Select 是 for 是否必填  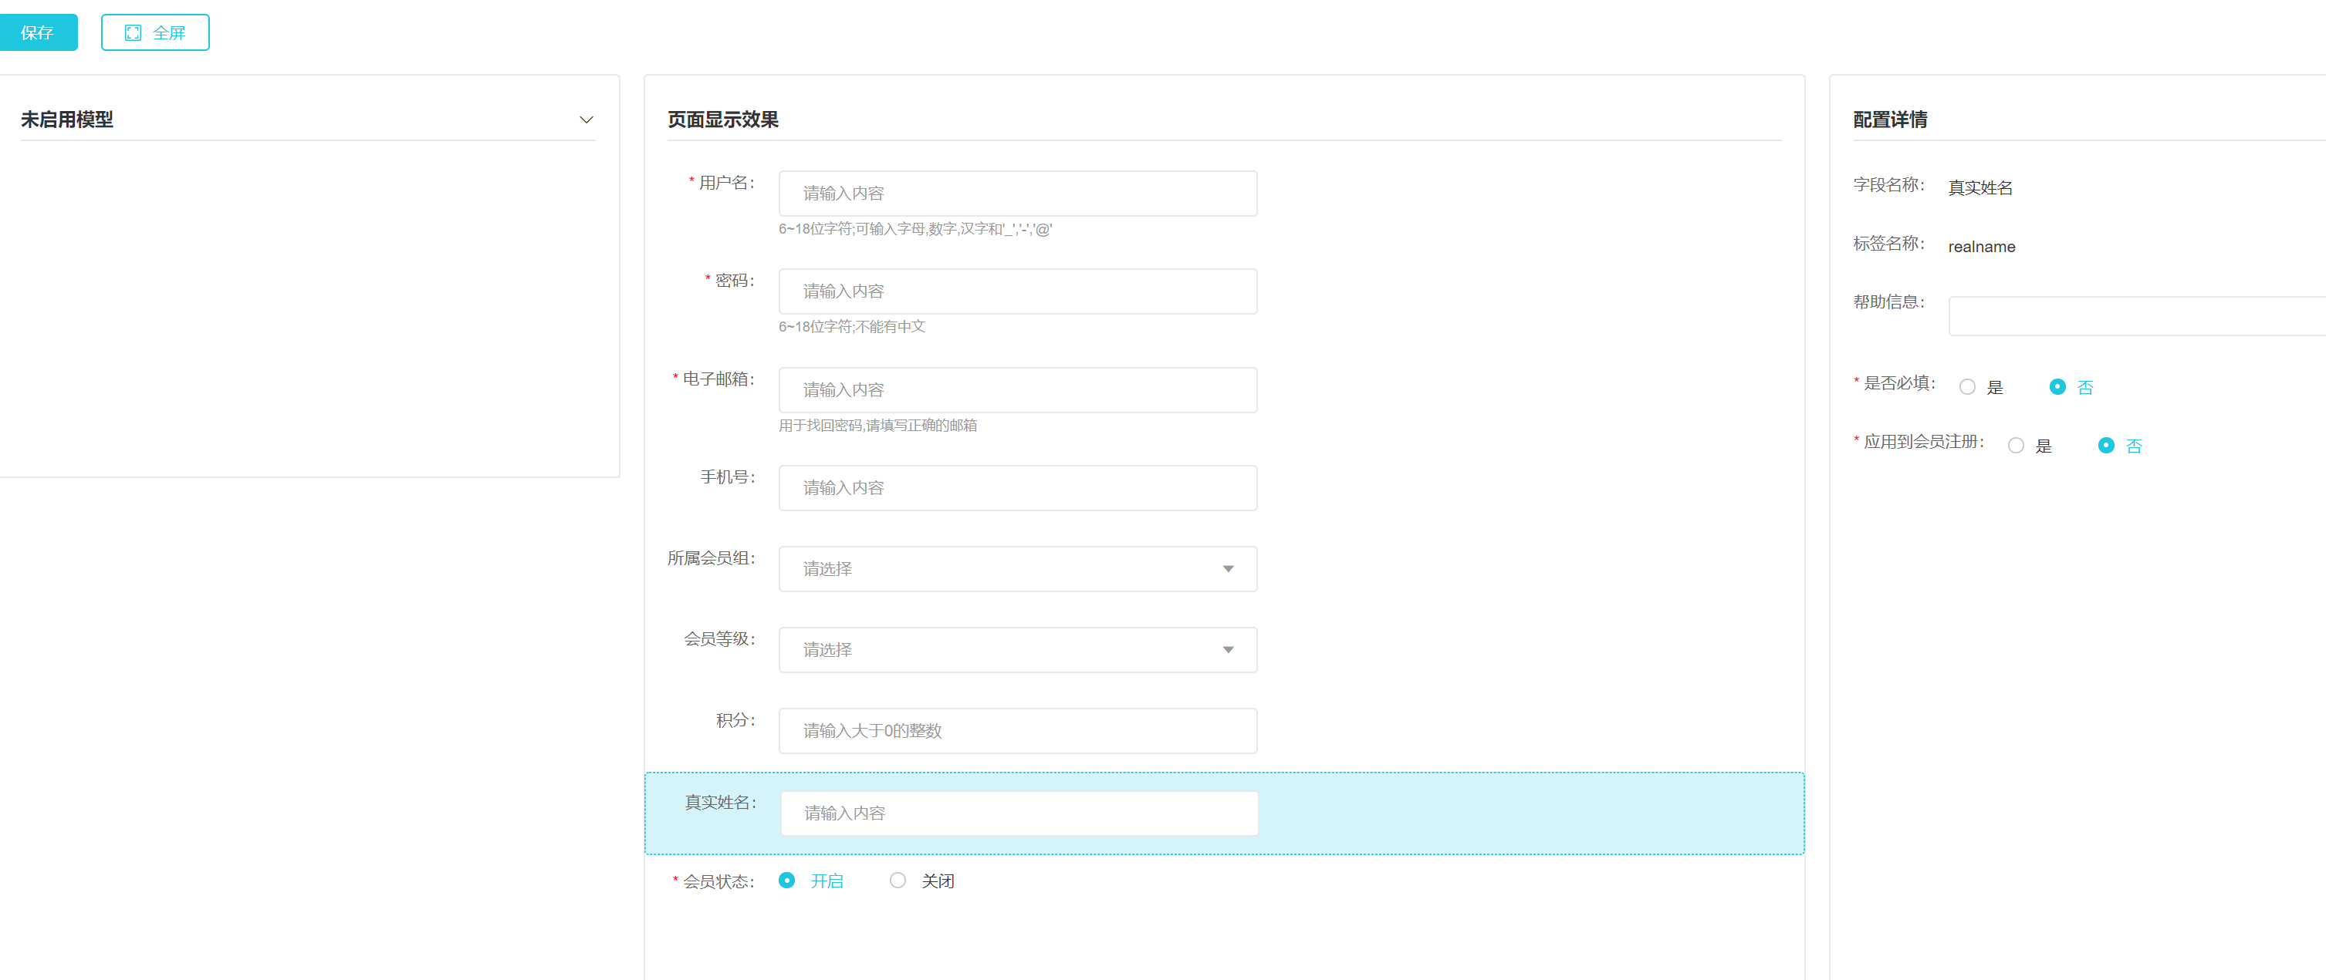[1967, 387]
